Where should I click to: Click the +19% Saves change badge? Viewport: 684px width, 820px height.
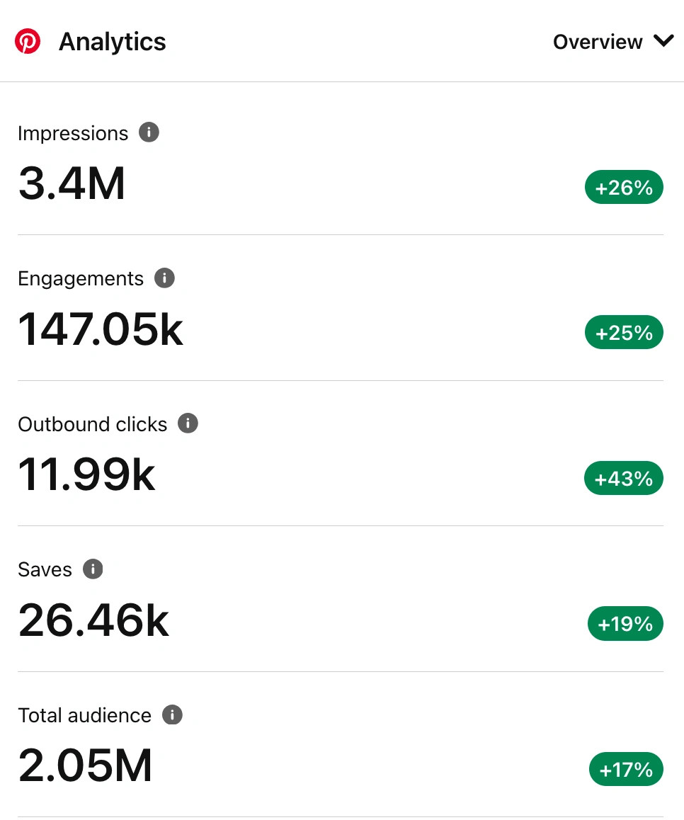[625, 624]
